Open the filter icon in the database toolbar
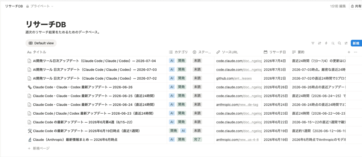362x157 pixels. pyautogui.click(x=313, y=43)
